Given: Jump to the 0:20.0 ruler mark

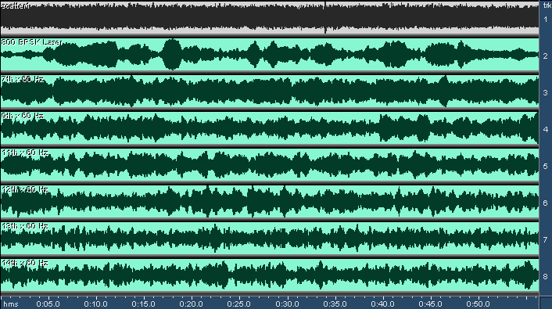Looking at the screenshot, I should point(191,304).
